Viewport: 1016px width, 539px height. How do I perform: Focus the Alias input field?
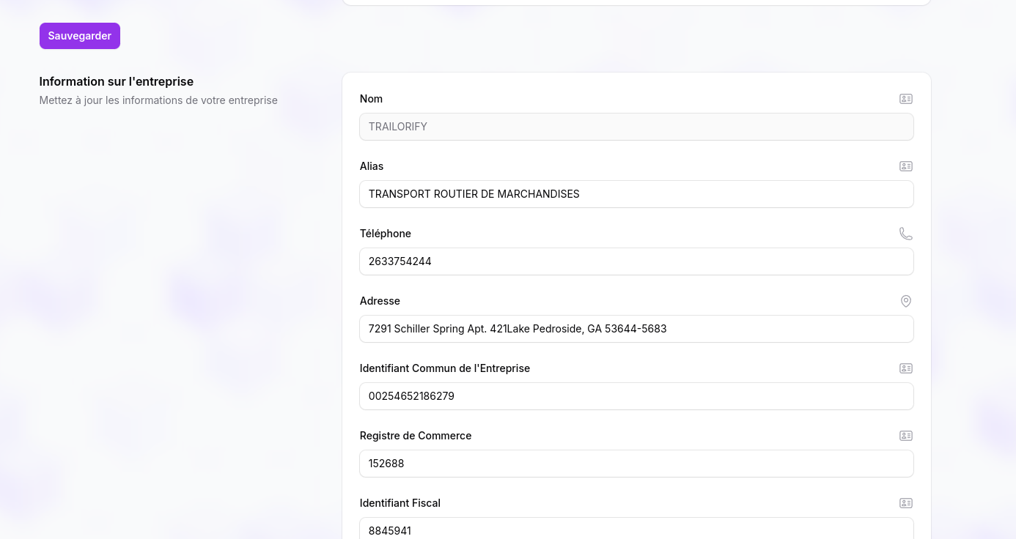[x=636, y=194]
